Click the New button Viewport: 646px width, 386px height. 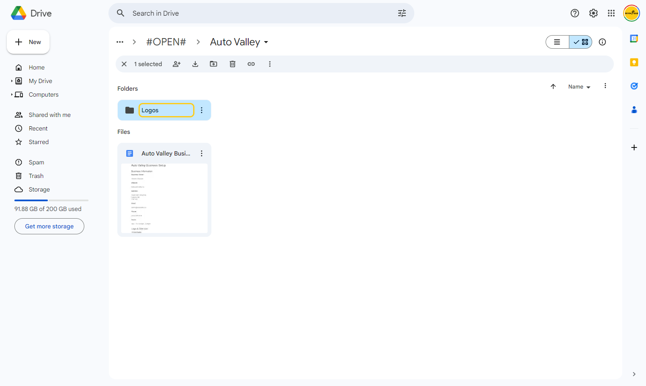pyautogui.click(x=28, y=42)
